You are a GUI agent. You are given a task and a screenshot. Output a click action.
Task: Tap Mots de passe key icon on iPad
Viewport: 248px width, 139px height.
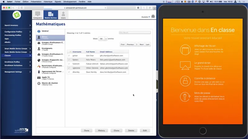(x=185, y=97)
